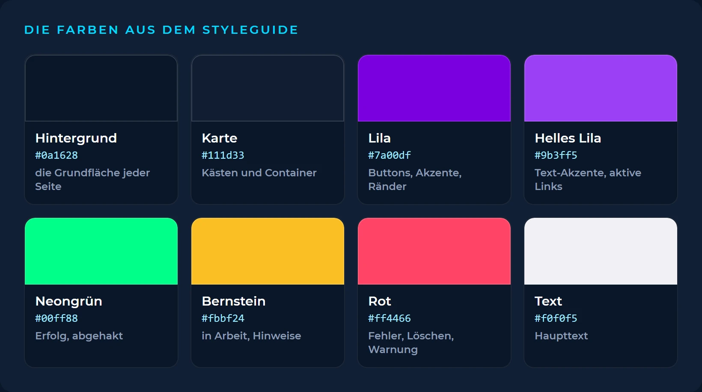Choose the Rot red color swatch
The image size is (702, 392).
pos(434,251)
